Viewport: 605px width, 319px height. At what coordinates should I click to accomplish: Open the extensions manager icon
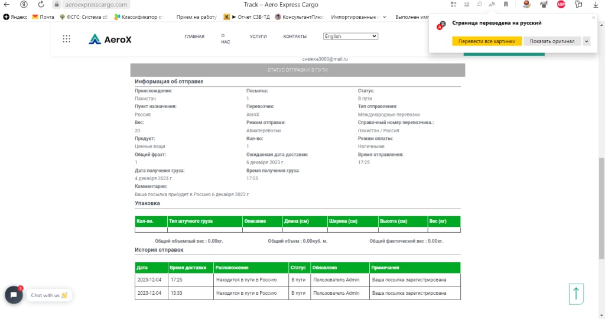point(578,5)
